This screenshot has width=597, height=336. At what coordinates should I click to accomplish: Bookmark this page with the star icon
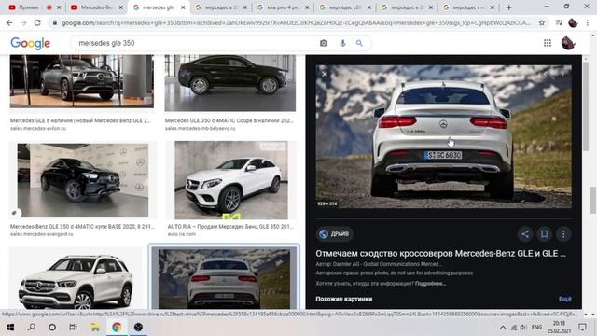[x=541, y=22]
